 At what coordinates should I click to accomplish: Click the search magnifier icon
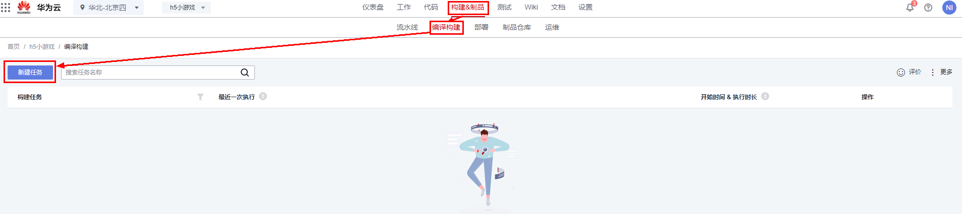245,73
